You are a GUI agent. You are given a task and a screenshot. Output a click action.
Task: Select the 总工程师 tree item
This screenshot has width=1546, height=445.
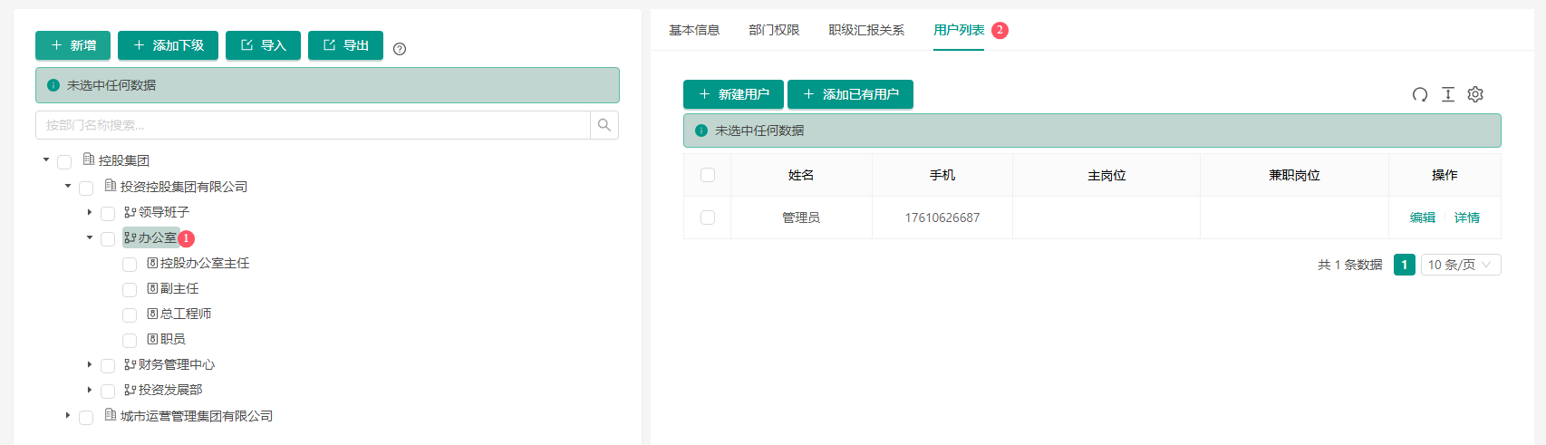point(185,314)
